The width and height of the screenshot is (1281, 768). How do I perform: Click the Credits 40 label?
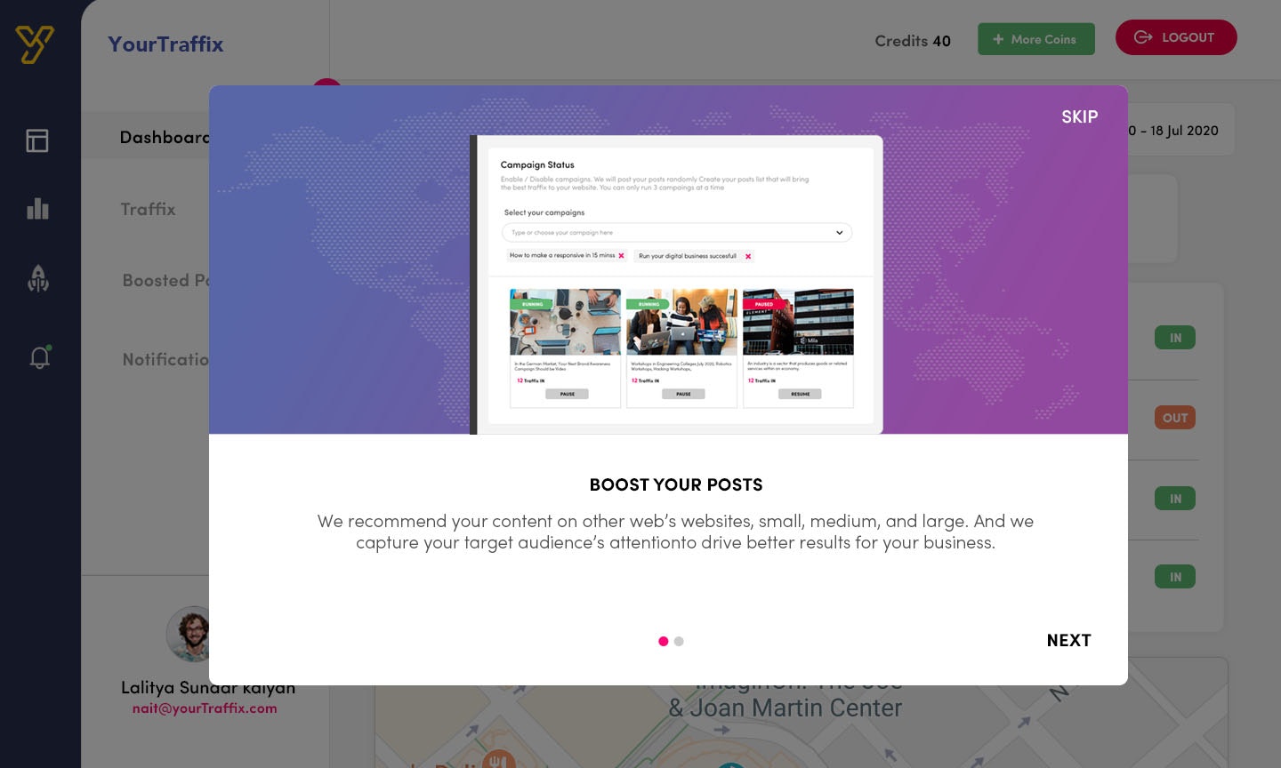tap(913, 41)
